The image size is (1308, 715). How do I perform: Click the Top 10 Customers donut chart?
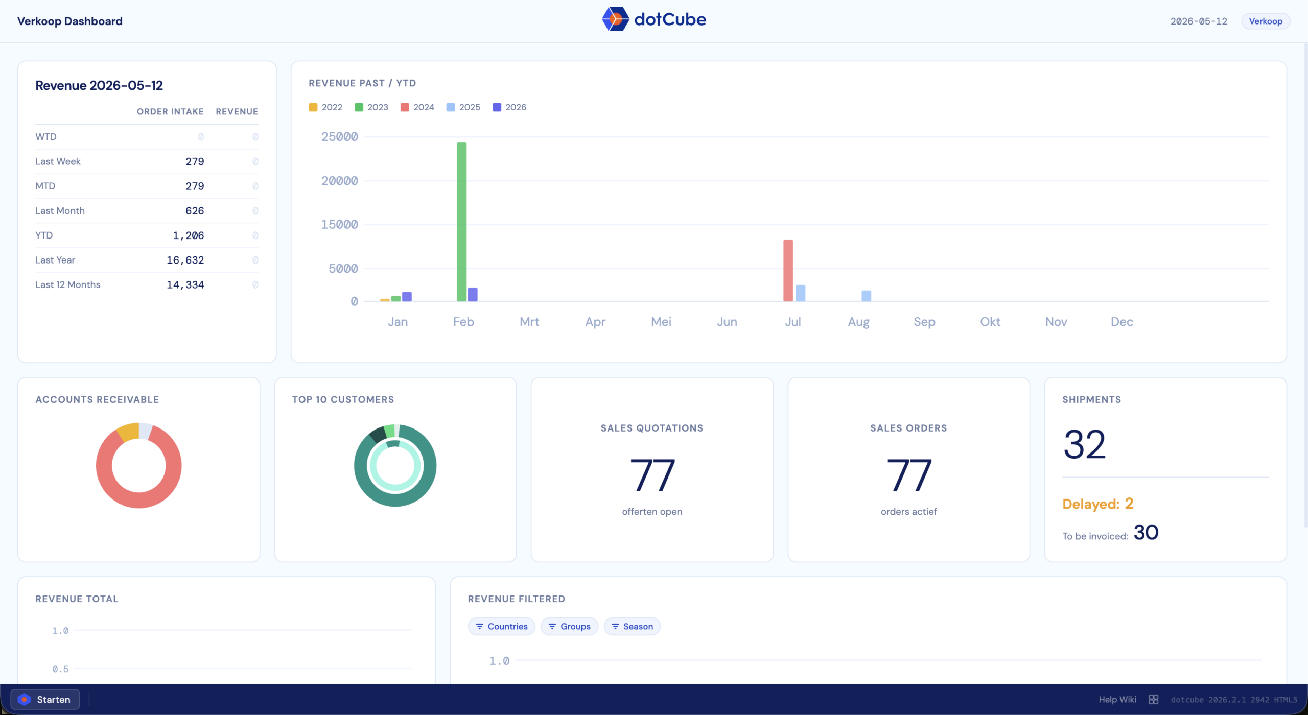(x=395, y=465)
